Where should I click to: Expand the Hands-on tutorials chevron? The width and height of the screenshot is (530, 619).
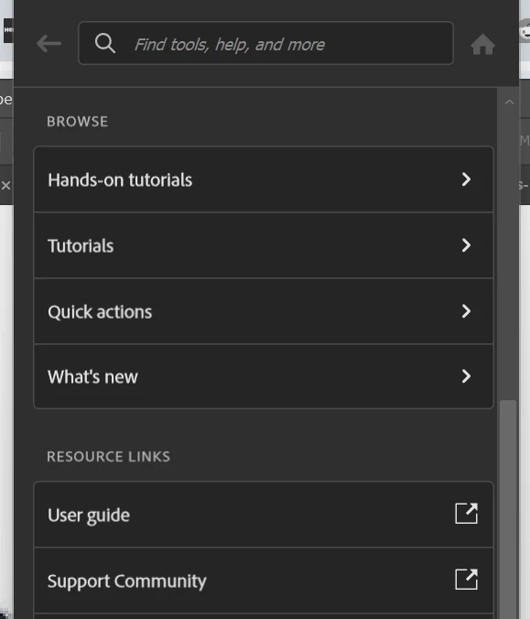pyautogui.click(x=466, y=179)
